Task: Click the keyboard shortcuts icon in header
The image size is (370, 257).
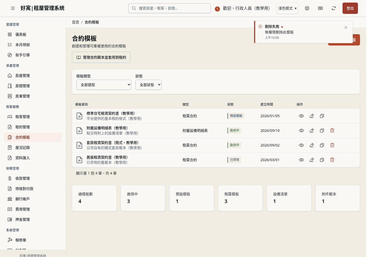Action: pyautogui.click(x=320, y=8)
